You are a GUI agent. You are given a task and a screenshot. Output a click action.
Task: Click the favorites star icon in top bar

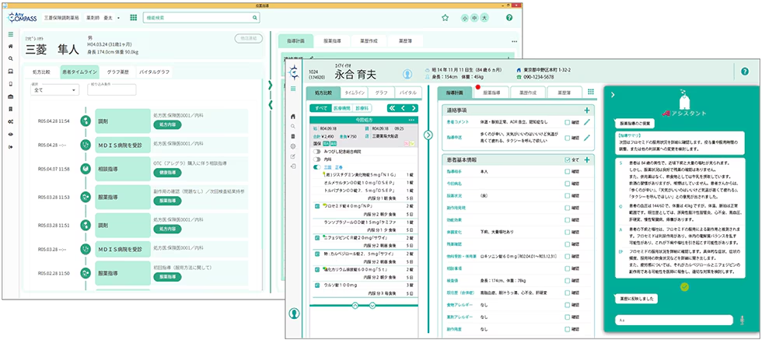click(x=445, y=17)
